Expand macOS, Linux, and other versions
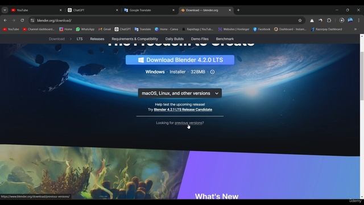 pyautogui.click(x=180, y=93)
